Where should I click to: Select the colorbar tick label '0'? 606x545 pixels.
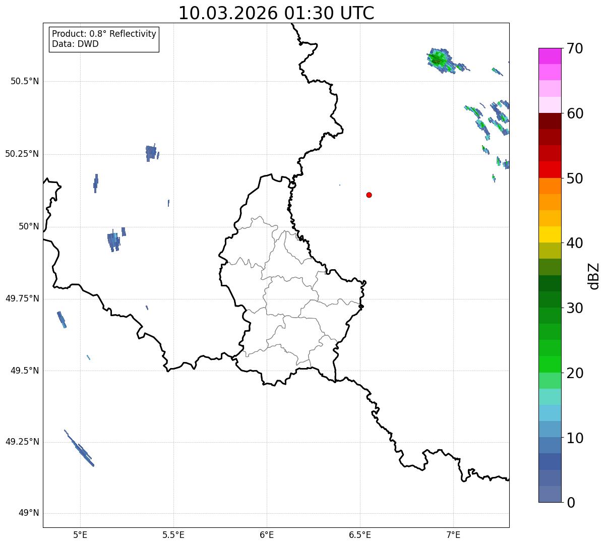tap(571, 503)
